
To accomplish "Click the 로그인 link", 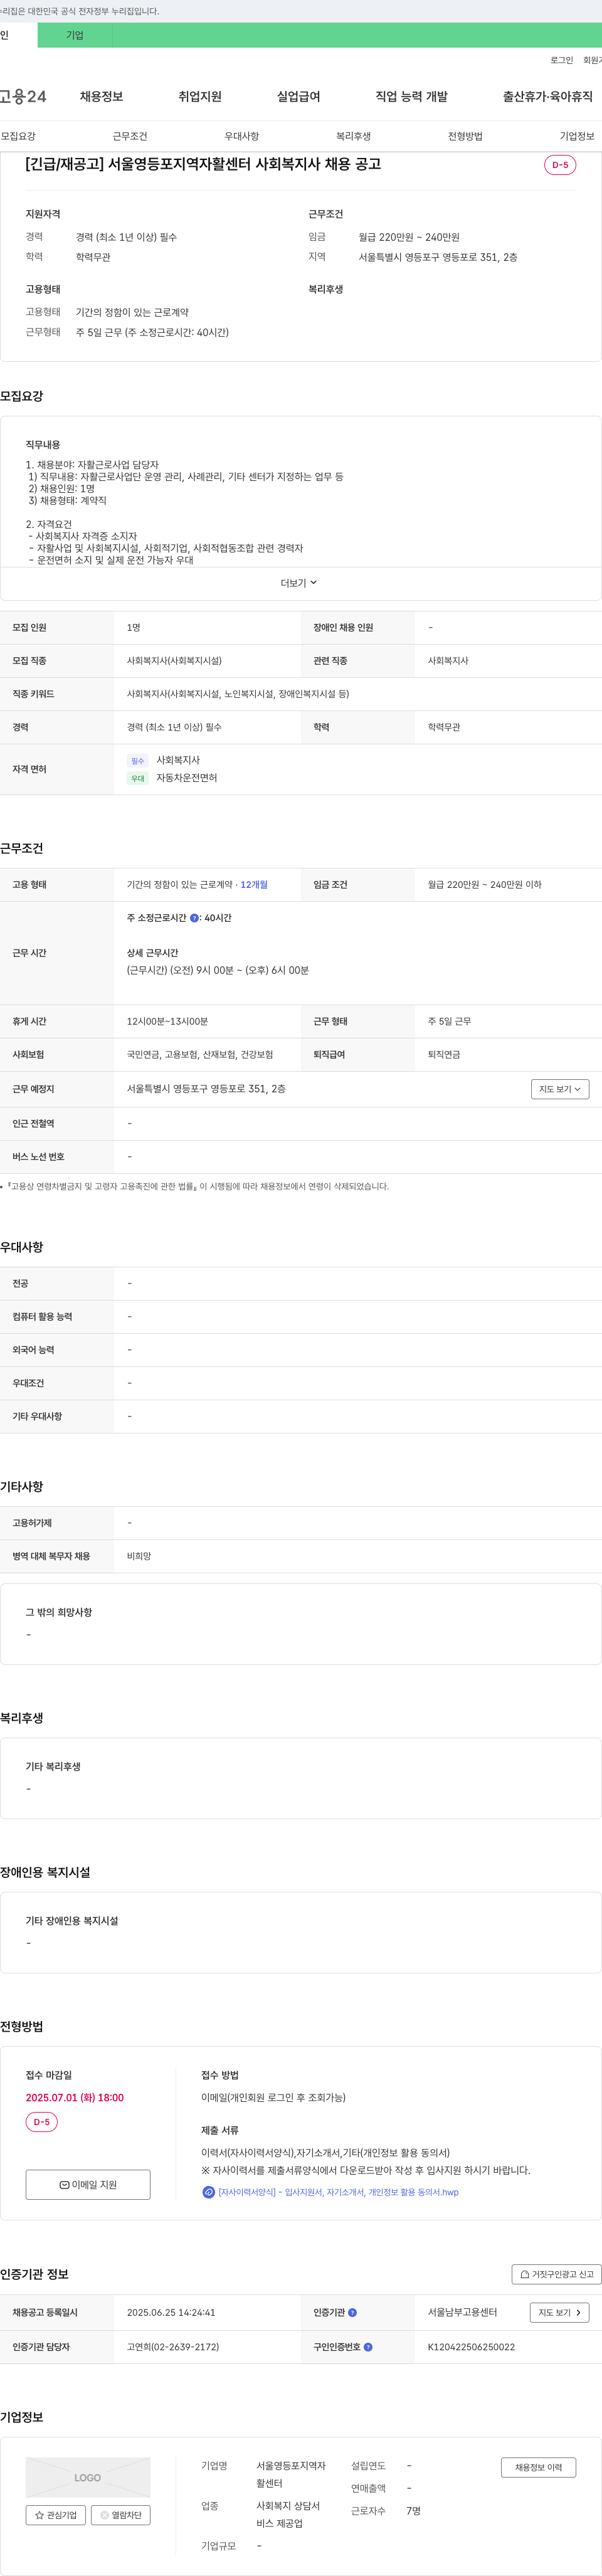I will (561, 60).
